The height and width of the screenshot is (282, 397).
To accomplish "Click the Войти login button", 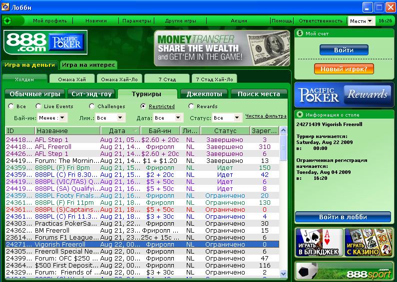I will tap(344, 50).
